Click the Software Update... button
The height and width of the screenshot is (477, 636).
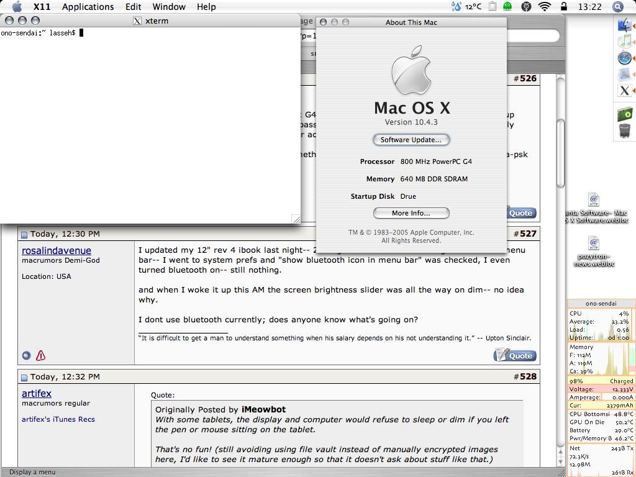tap(411, 140)
